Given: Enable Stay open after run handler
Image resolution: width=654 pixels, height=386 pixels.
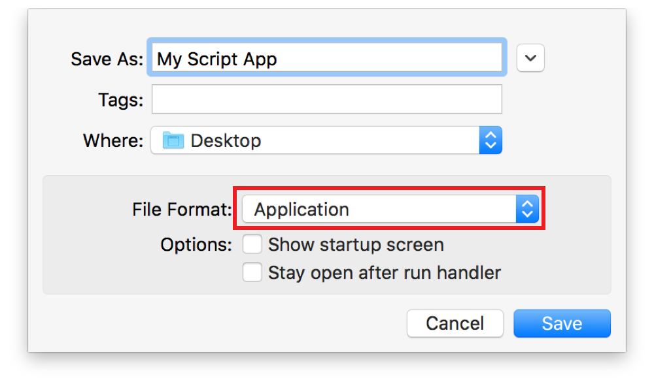Looking at the screenshot, I should tap(252, 272).
